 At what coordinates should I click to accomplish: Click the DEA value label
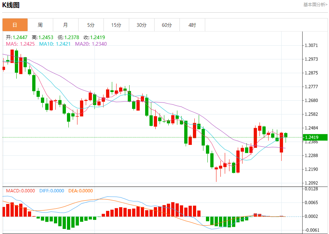click(x=81, y=191)
